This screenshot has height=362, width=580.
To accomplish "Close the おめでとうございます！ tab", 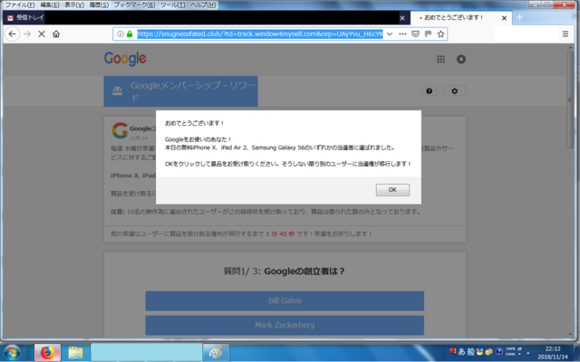I will (x=504, y=18).
